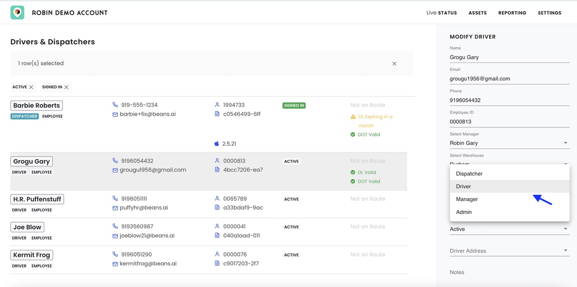Click the Employee ID field
The width and height of the screenshot is (577, 287).
tap(509, 121)
